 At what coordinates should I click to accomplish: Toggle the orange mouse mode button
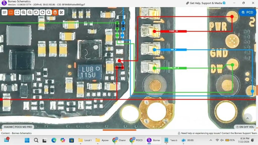point(55,12)
